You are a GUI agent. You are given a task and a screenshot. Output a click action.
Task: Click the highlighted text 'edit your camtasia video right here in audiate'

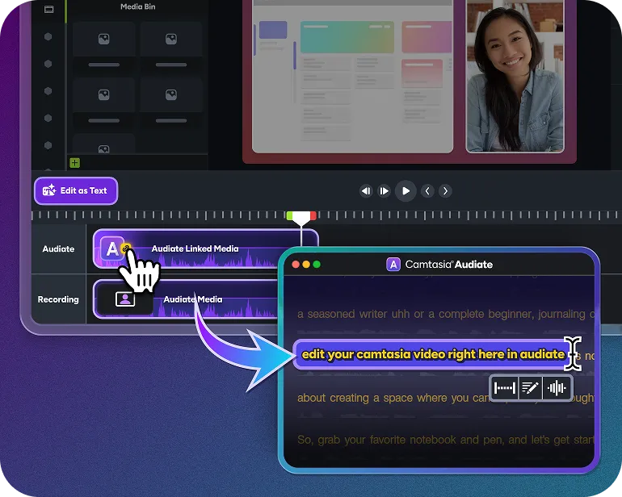[433, 354]
